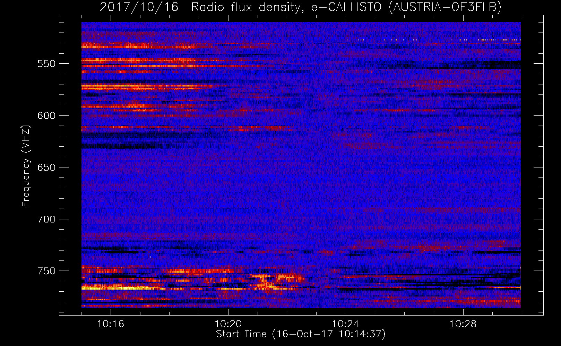Click the 'Start Time (16-Oct-17 10:14:37)' label

pyautogui.click(x=301, y=334)
